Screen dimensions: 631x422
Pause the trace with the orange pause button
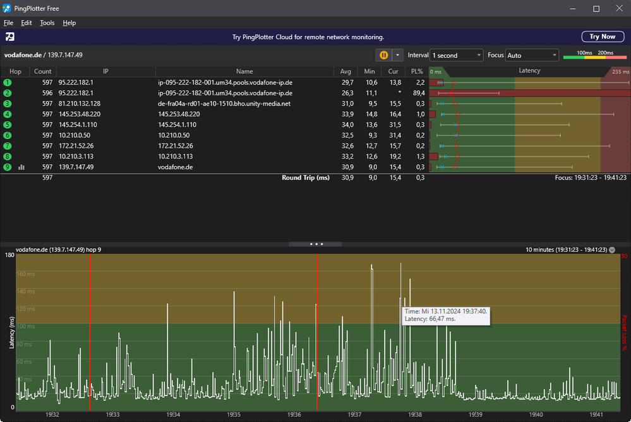click(x=383, y=55)
